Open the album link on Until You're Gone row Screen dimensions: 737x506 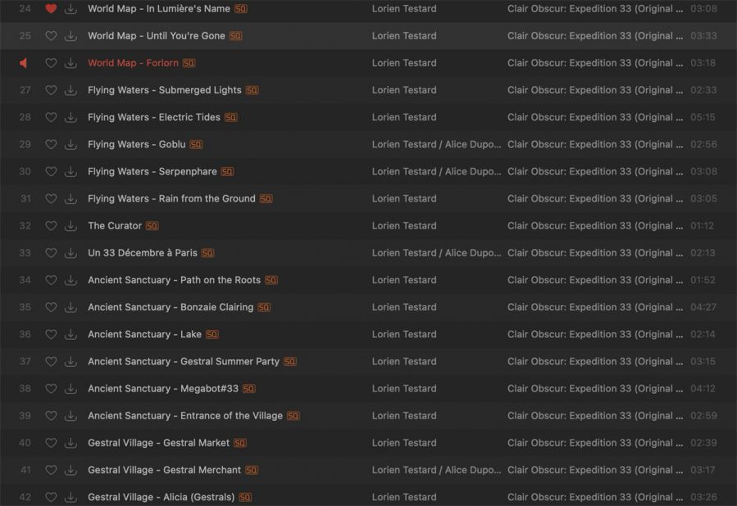(x=595, y=36)
